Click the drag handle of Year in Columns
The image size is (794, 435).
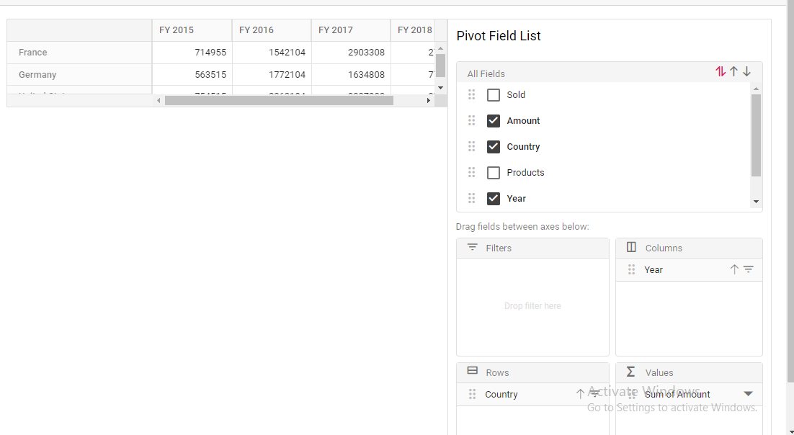pos(631,269)
